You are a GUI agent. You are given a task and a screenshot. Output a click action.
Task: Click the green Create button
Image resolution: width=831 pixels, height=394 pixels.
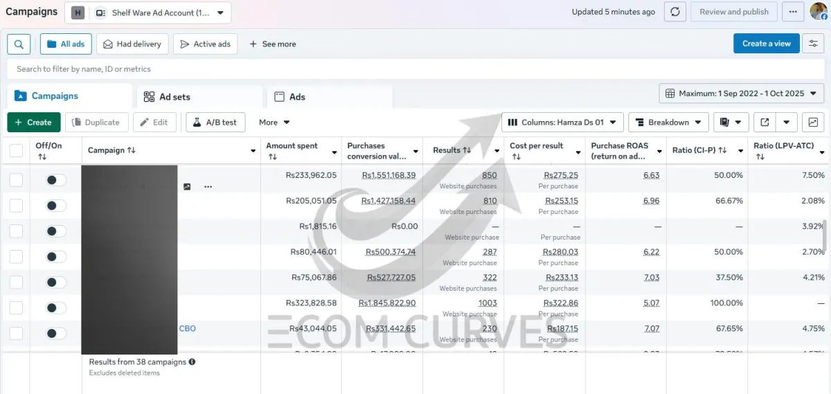(x=34, y=123)
